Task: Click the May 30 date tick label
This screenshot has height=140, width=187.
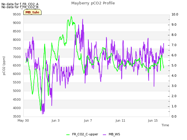Action: [23, 120]
